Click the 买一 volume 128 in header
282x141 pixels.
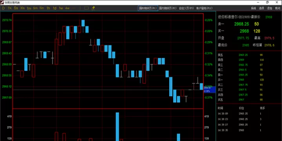[x=257, y=31]
